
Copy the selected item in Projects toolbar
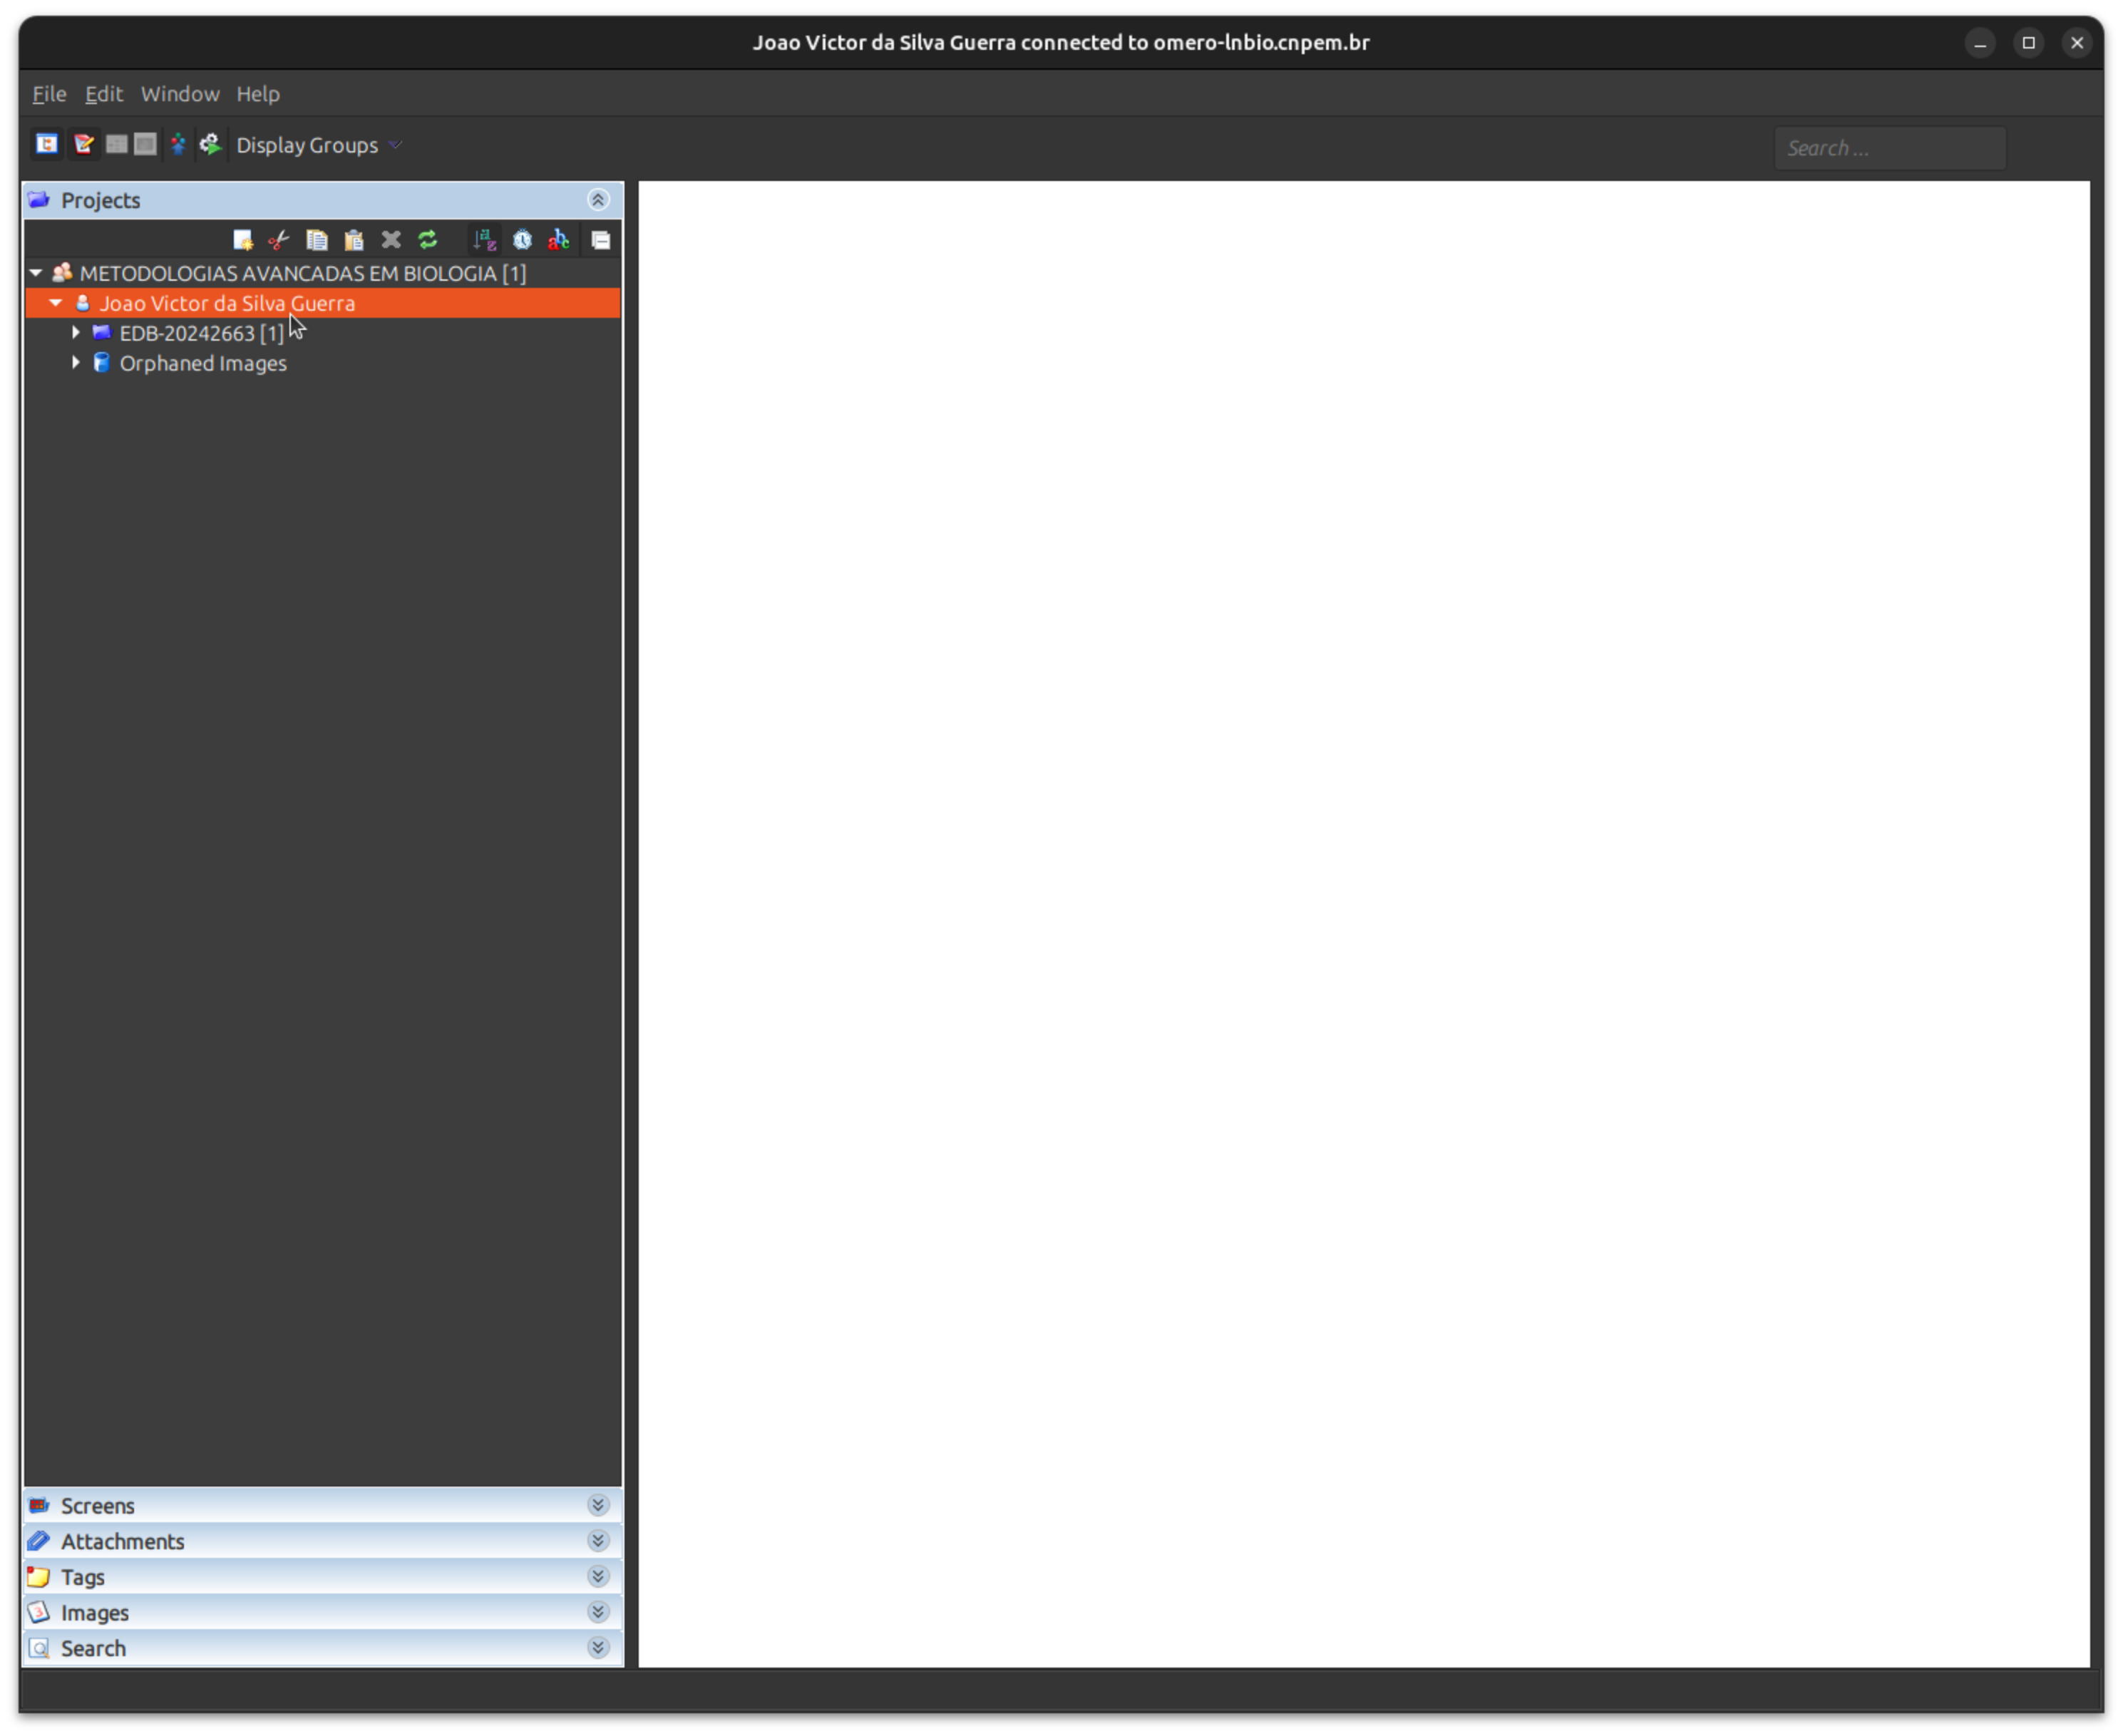point(316,239)
